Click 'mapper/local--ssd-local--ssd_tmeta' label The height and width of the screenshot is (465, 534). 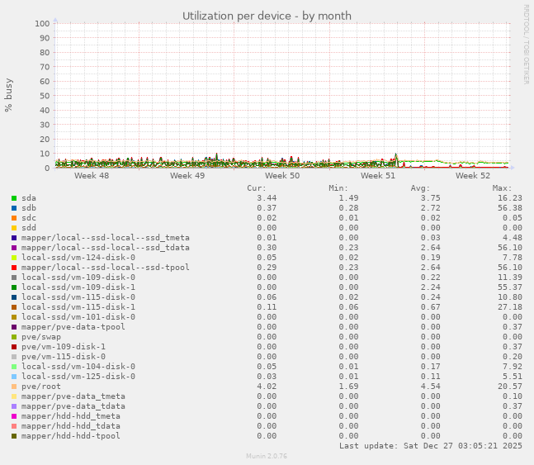[106, 238]
